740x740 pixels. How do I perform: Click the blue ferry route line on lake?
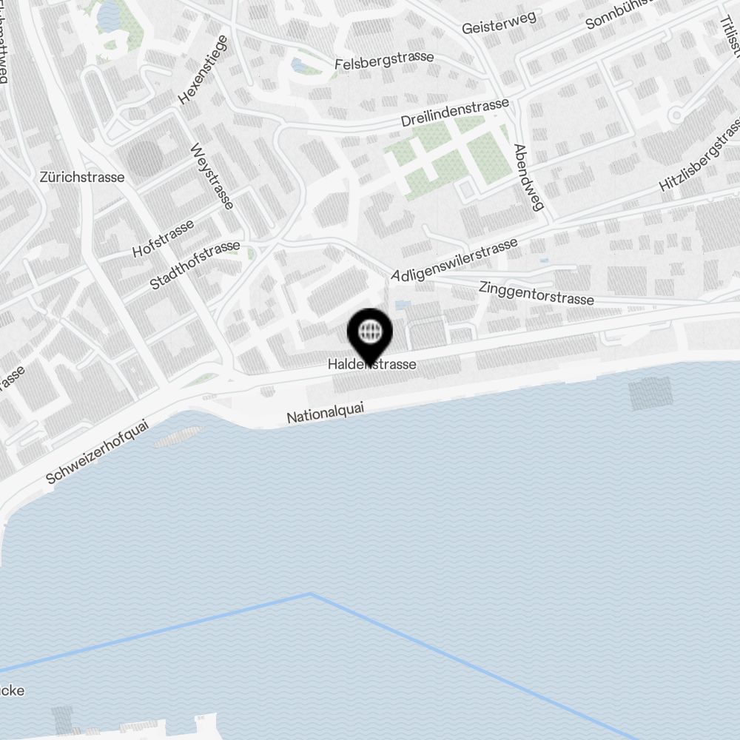(x=312, y=595)
